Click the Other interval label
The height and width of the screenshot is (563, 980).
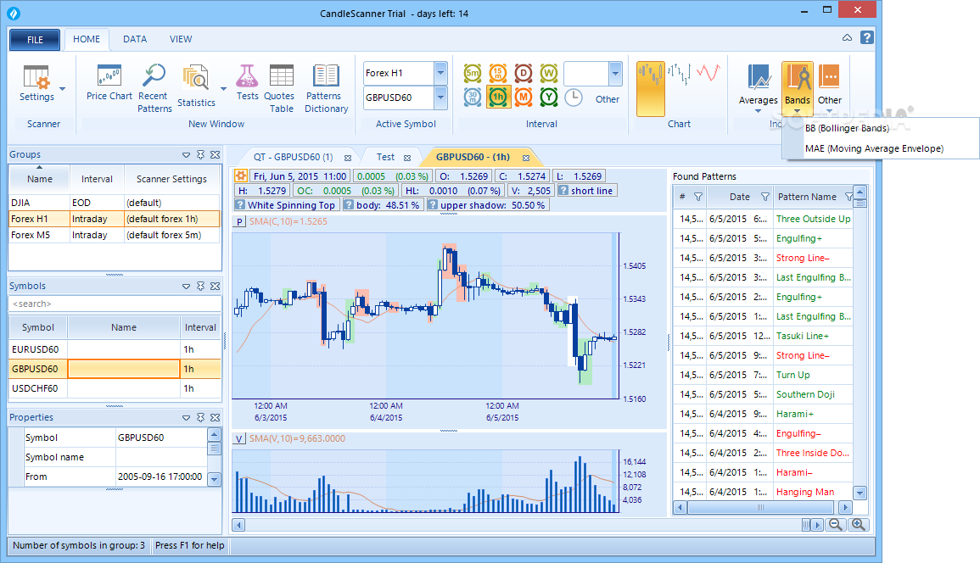607,99
